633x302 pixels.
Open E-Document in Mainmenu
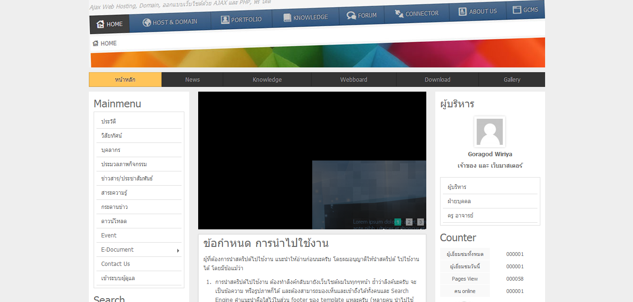139,250
